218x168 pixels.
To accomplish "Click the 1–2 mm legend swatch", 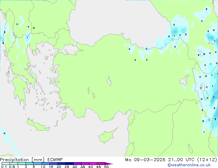I will (x=22, y=164).
